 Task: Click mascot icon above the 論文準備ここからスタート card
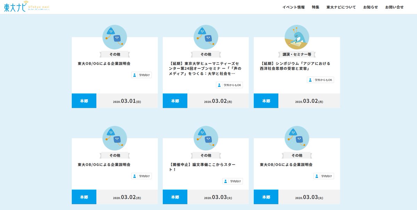point(206,138)
